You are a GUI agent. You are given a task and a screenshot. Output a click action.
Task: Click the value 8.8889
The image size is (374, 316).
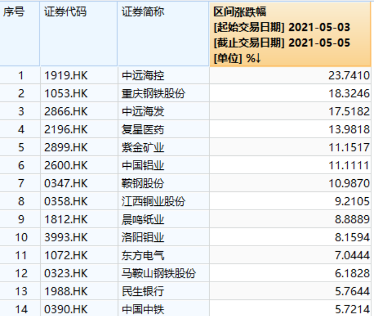(x=352, y=220)
